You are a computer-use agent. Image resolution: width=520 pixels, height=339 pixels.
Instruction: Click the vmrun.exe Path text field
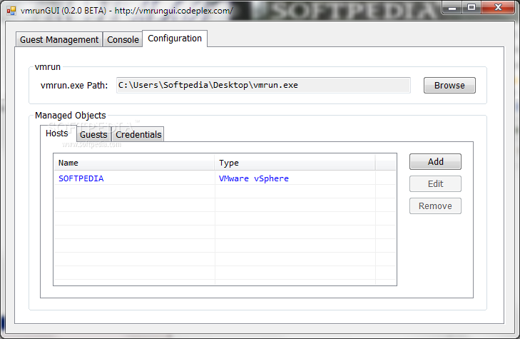click(x=263, y=85)
